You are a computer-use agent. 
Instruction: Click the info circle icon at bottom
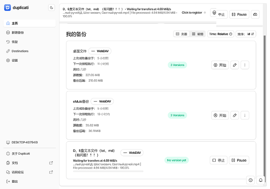250,180
